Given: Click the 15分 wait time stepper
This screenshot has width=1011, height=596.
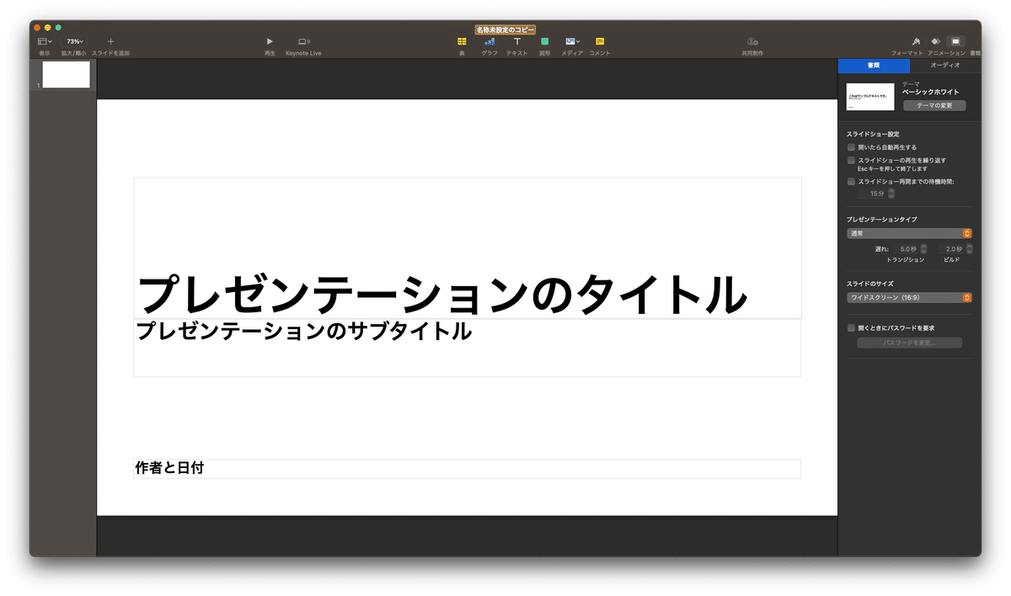Looking at the screenshot, I should (x=891, y=194).
